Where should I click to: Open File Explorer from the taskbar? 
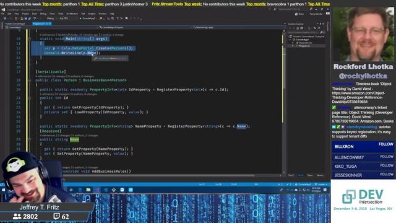(x=88, y=190)
